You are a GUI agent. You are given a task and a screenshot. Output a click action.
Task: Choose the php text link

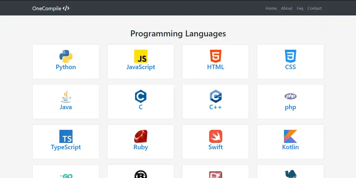[x=290, y=107]
